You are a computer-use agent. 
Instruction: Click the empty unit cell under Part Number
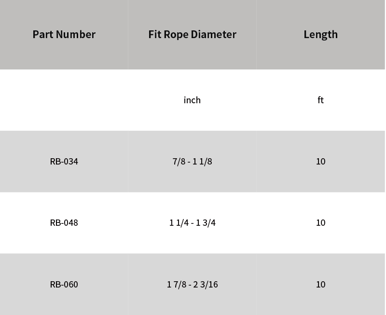coord(64,100)
